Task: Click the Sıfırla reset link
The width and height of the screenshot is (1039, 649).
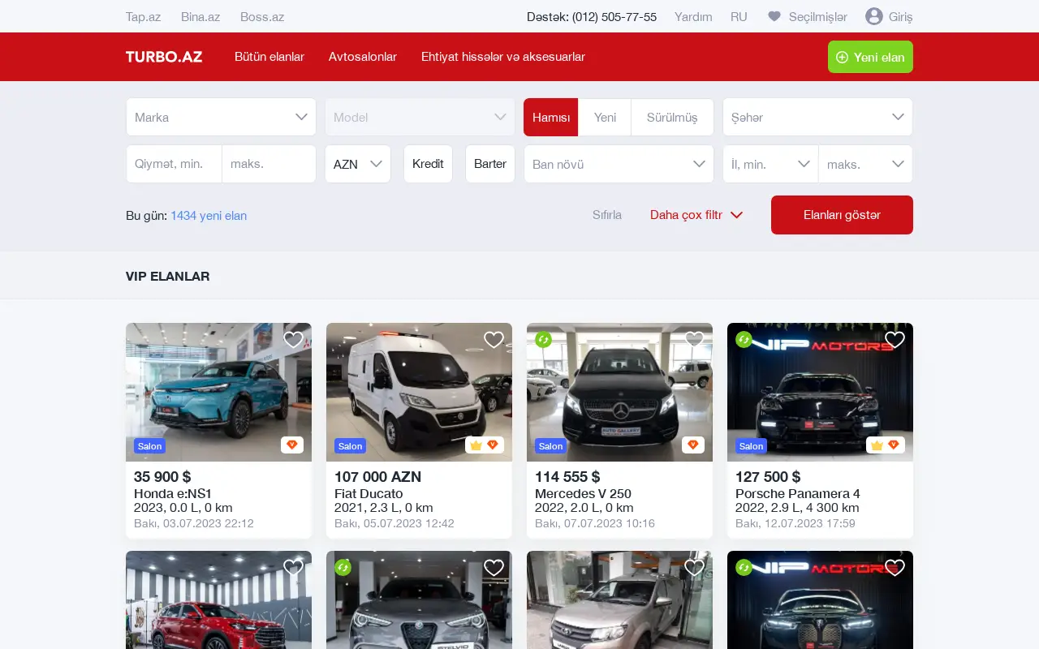Action: [x=607, y=215]
